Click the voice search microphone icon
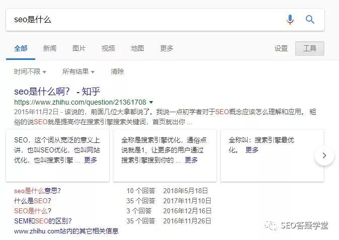339x240 pixels. [x=290, y=20]
